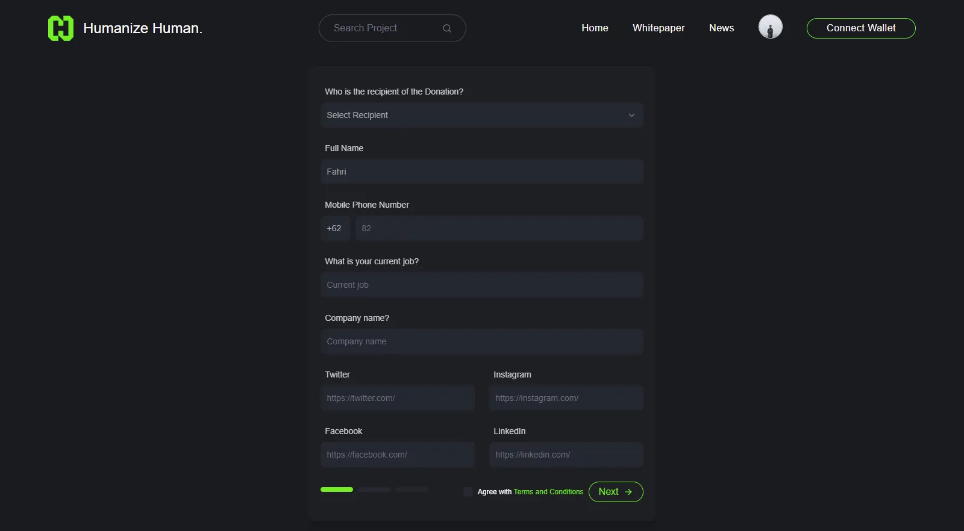Viewport: 964px width, 531px height.
Task: Open the user profile avatar
Action: [x=770, y=27]
